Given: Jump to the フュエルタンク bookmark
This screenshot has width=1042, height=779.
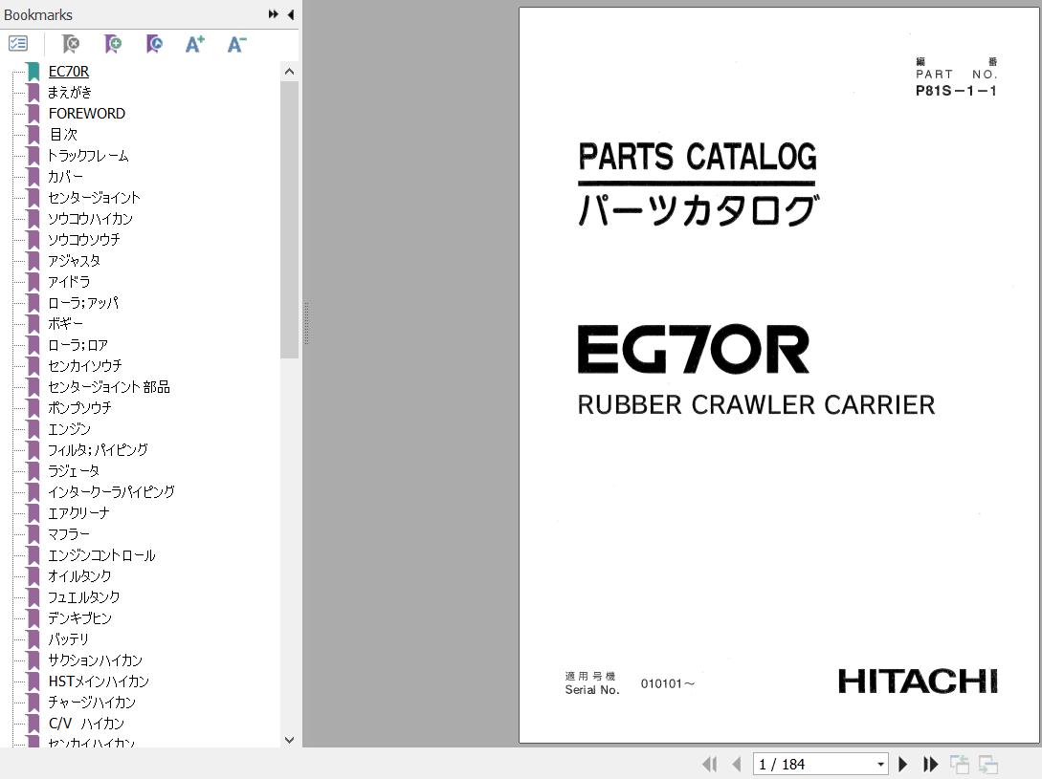Looking at the screenshot, I should (84, 597).
